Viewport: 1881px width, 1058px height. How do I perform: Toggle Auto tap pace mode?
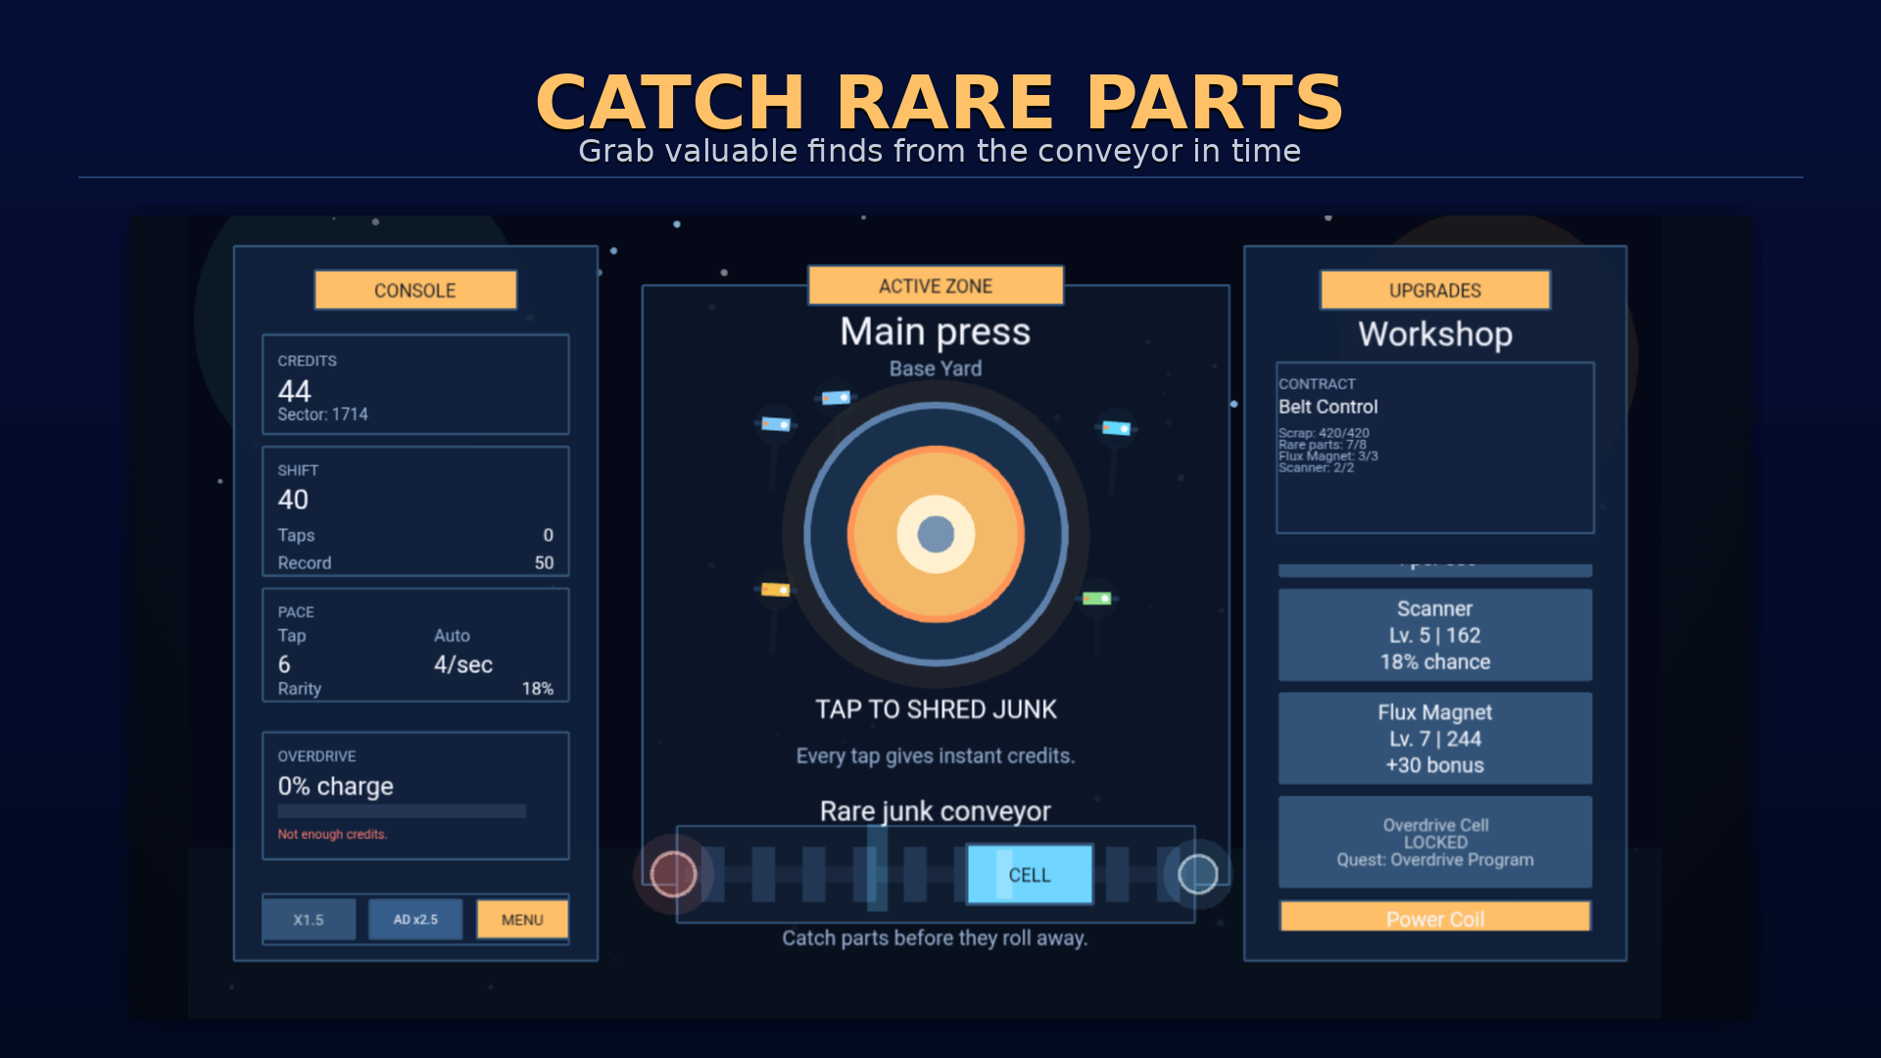[x=453, y=636]
